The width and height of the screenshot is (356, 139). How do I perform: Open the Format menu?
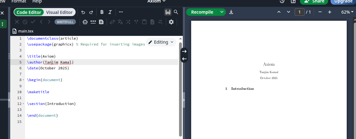tap(19, 1)
